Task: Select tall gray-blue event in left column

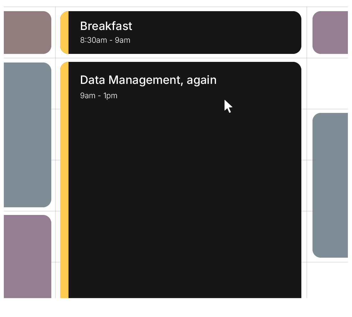Action: [x=27, y=135]
